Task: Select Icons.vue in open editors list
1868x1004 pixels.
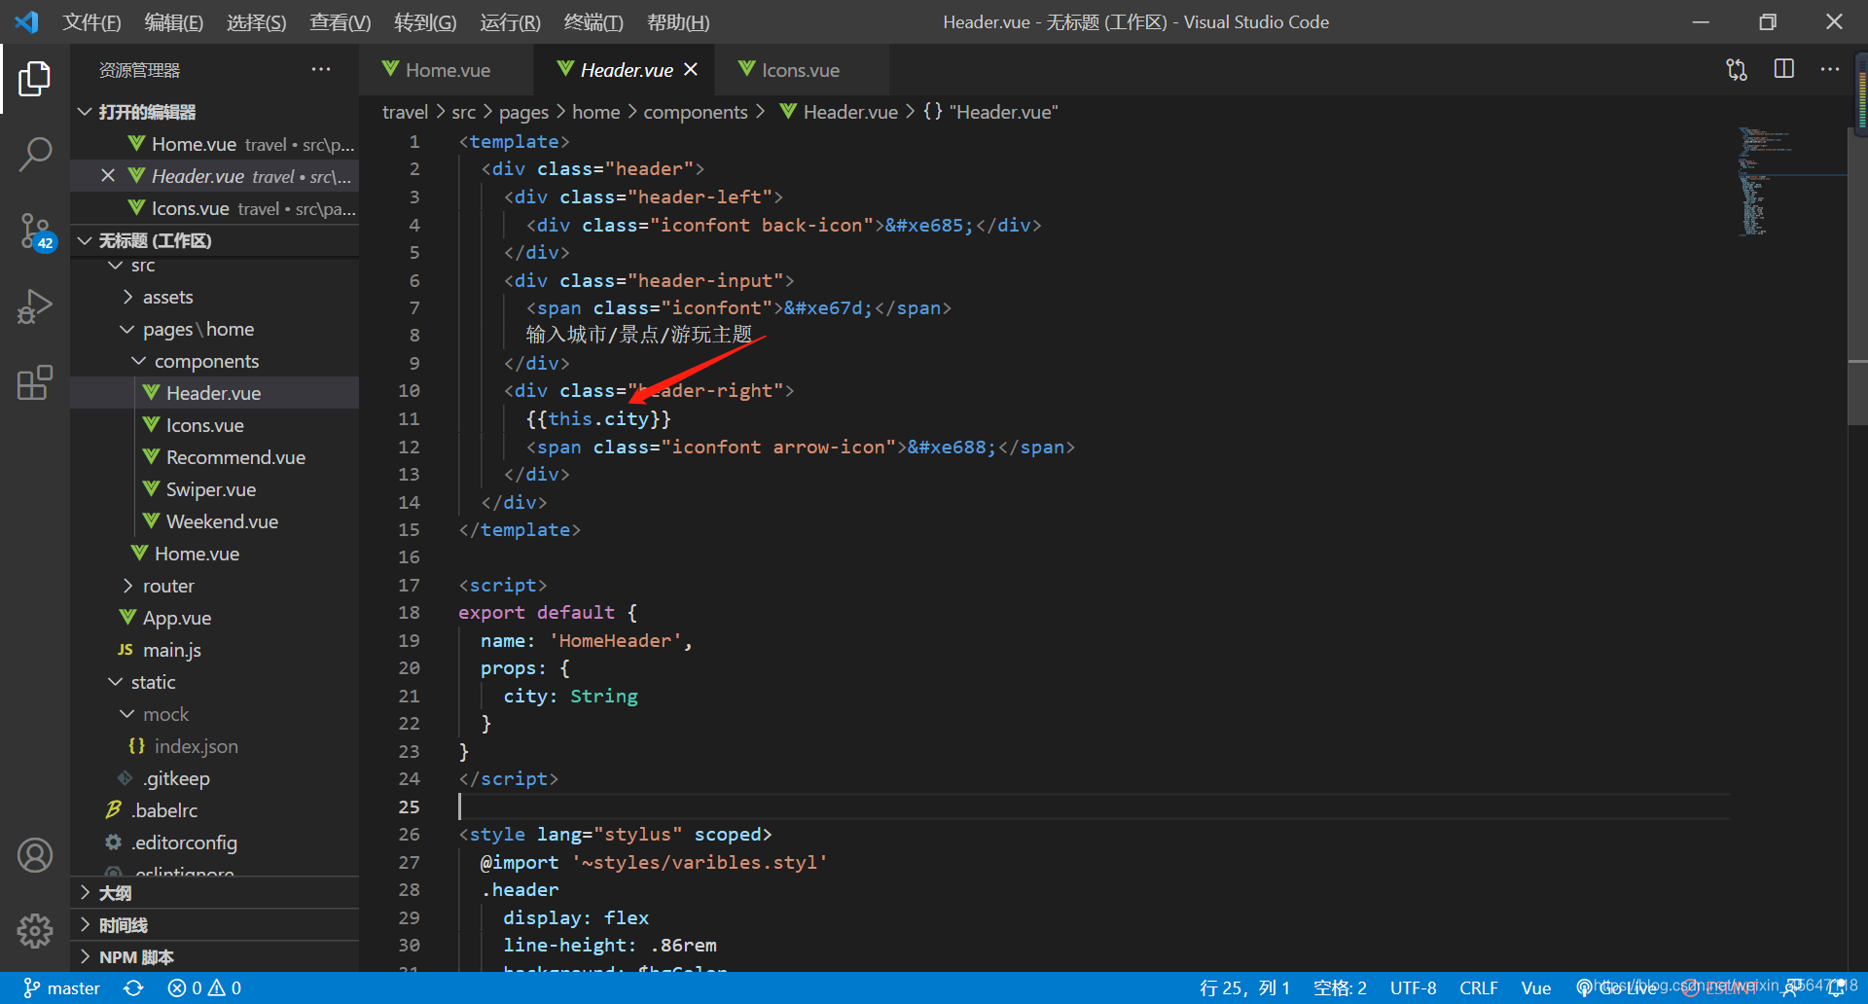Action: coord(214,208)
